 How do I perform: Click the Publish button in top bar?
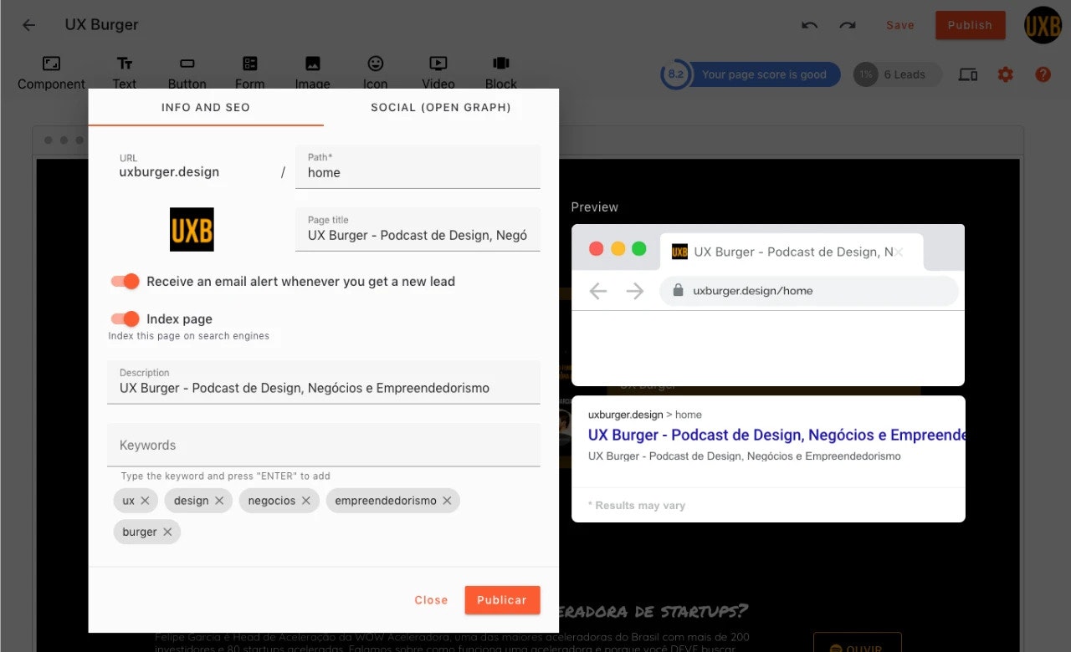[x=970, y=25]
